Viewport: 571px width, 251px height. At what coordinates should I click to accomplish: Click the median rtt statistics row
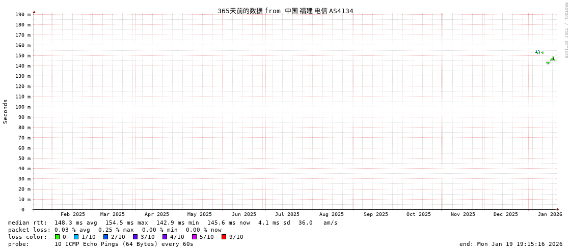[x=173, y=223]
